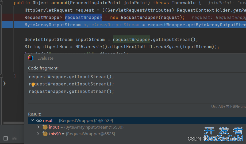Select the this$0 = {RequestWrapper@6525} row
246x144 pixels.
coord(137,134)
